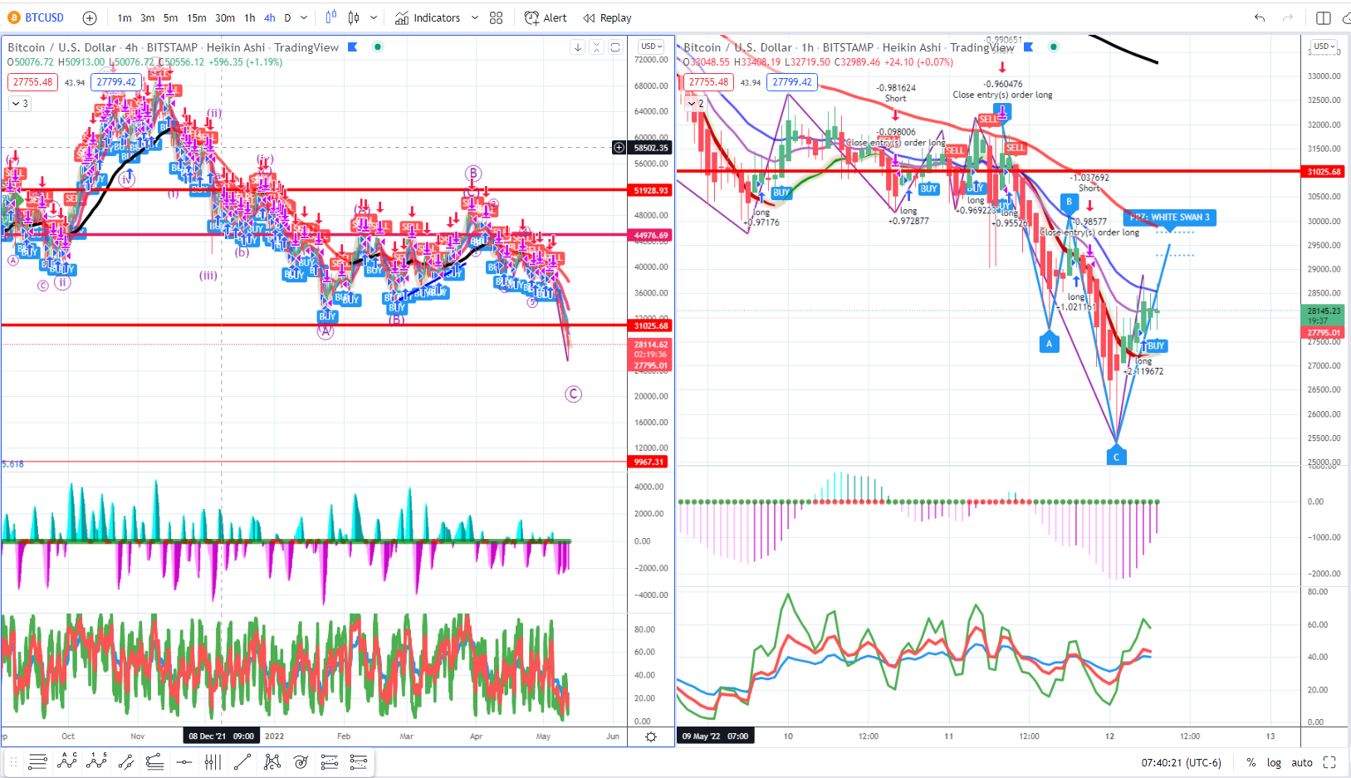Select the Fib retracement tool
The width and height of the screenshot is (1351, 778).
pos(330,761)
